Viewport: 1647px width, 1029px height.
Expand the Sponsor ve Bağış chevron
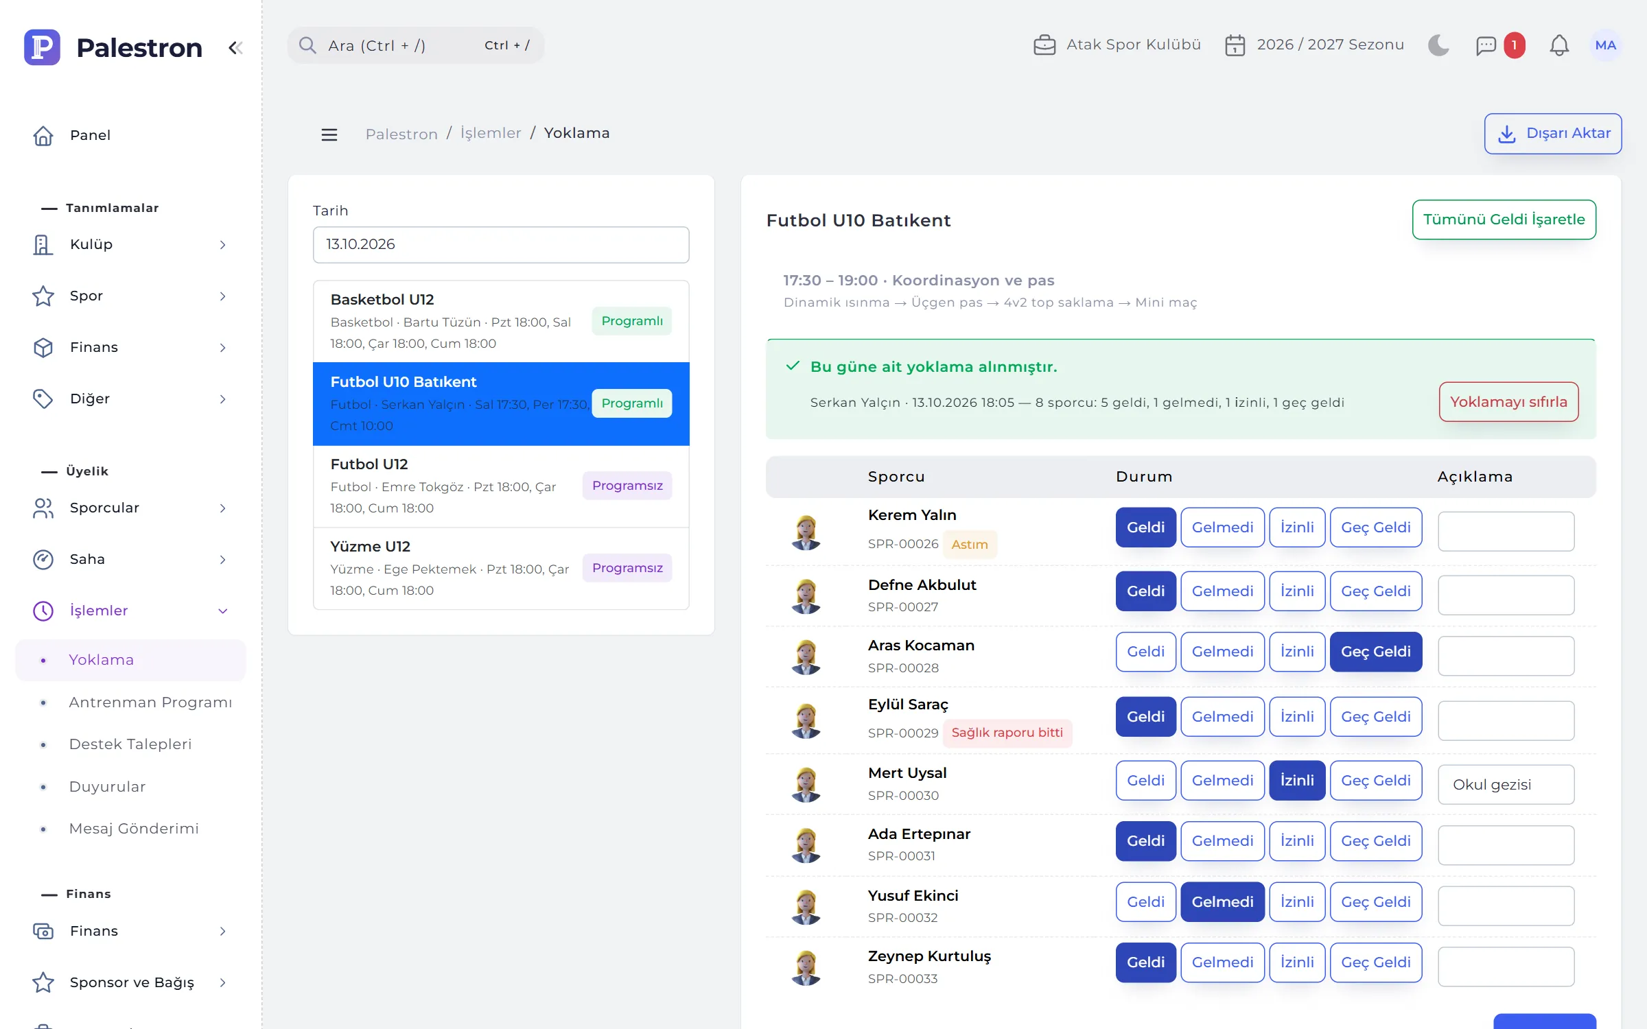[x=222, y=983]
